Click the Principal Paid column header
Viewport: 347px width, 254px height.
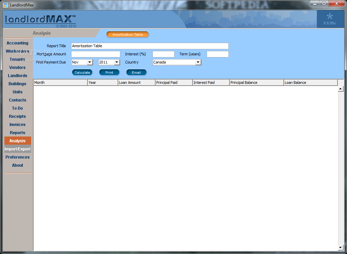pos(174,83)
